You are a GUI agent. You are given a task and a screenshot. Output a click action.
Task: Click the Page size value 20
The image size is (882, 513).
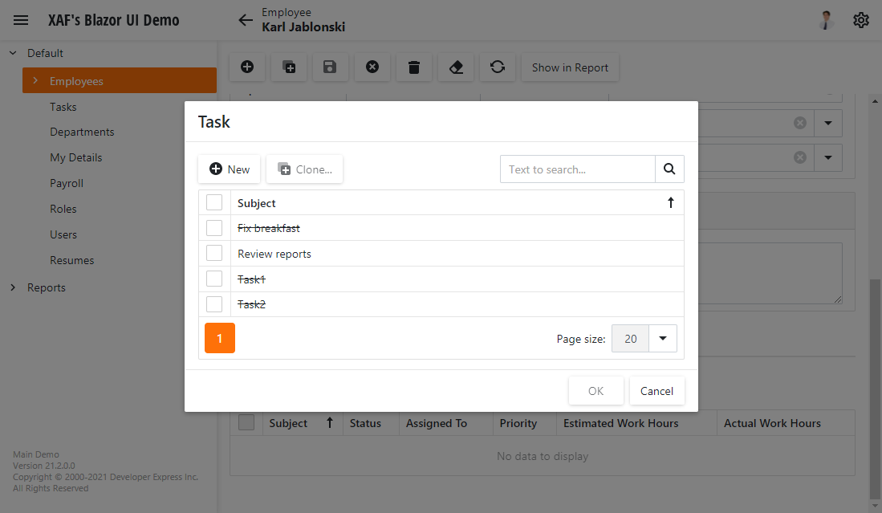point(630,338)
